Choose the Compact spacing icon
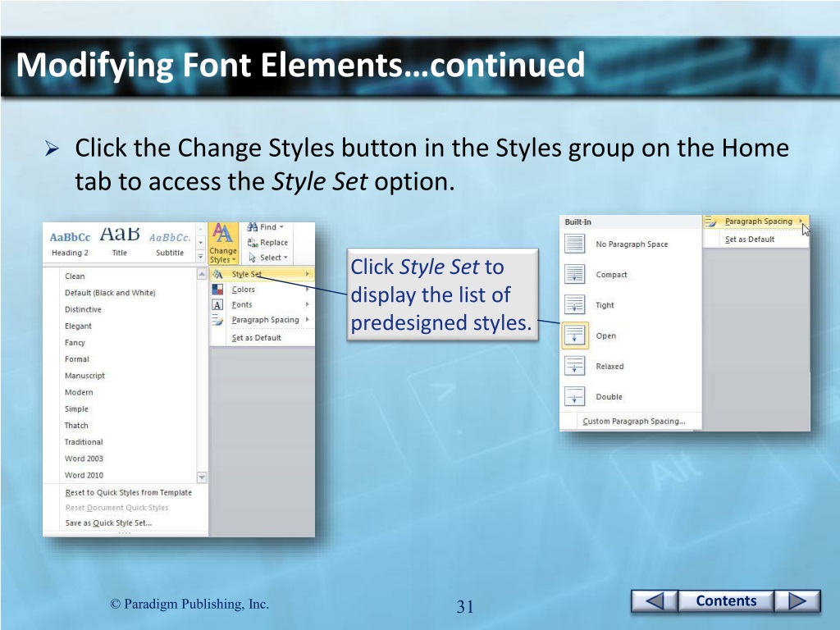Screen dimensions: 840x630 coord(575,275)
